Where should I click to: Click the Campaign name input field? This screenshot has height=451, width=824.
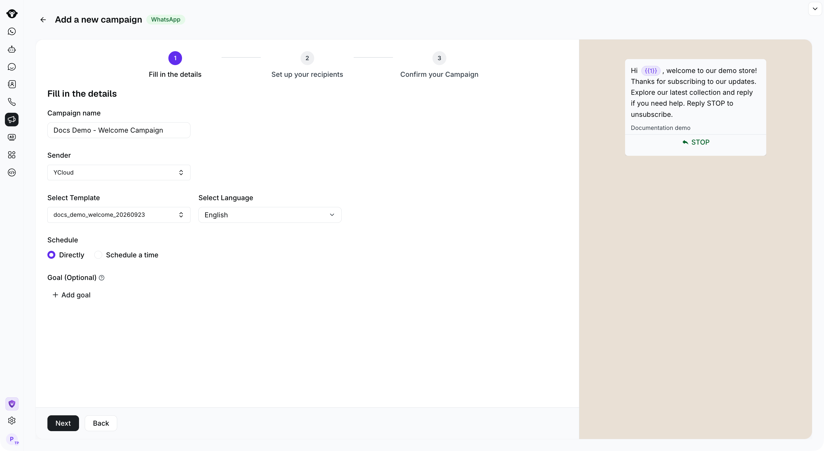point(119,130)
